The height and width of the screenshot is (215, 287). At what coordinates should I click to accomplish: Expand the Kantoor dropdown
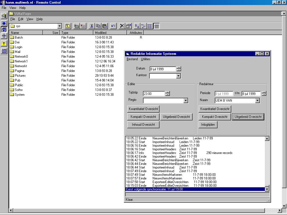click(x=179, y=76)
